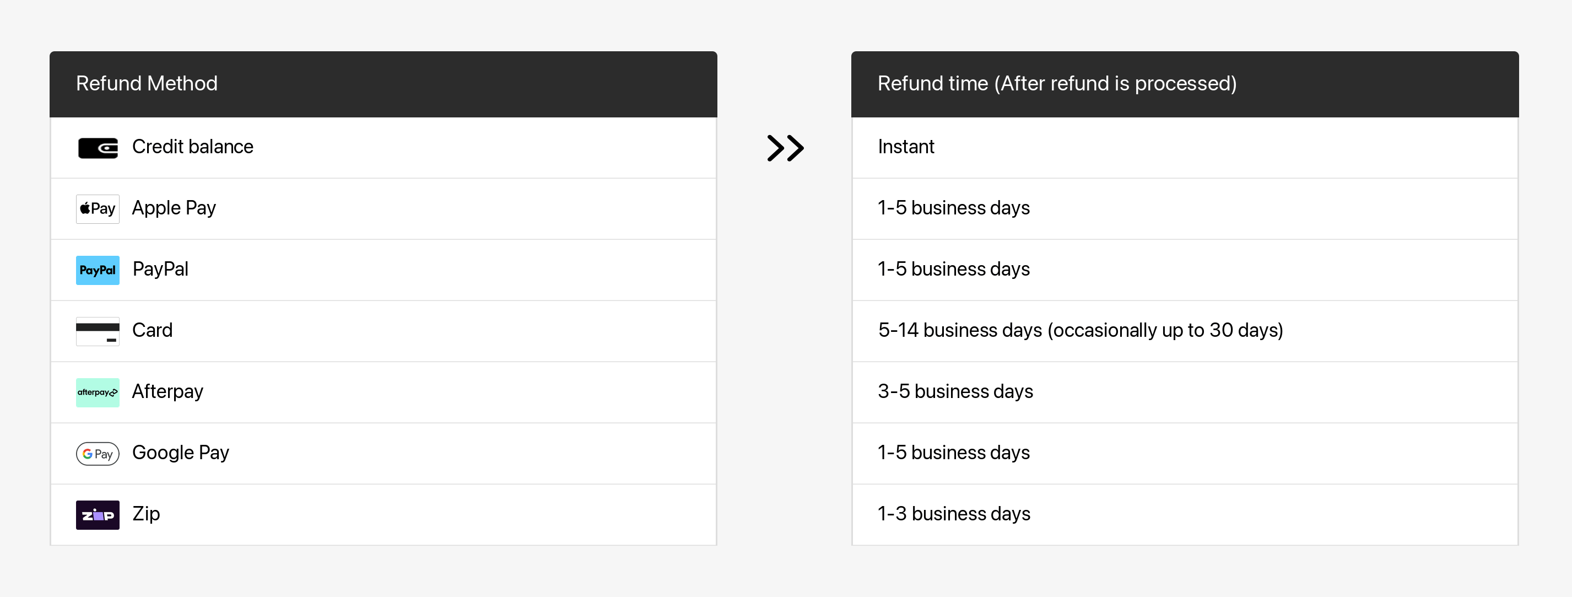The image size is (1572, 597).
Task: Click the purple Zip logo icon
Action: pyautogui.click(x=98, y=515)
